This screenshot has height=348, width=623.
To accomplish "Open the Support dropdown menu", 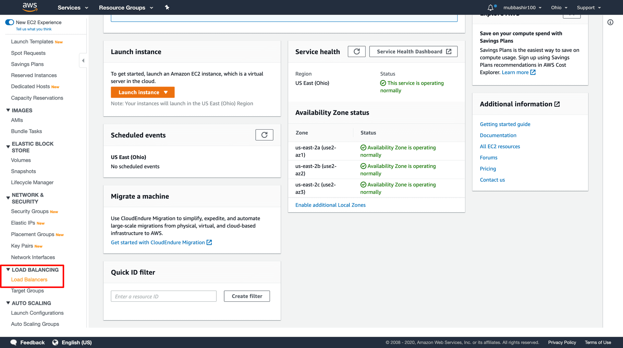I will (x=589, y=7).
